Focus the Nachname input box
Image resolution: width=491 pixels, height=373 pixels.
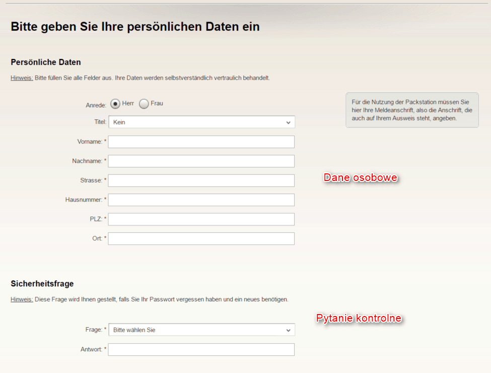pyautogui.click(x=201, y=161)
